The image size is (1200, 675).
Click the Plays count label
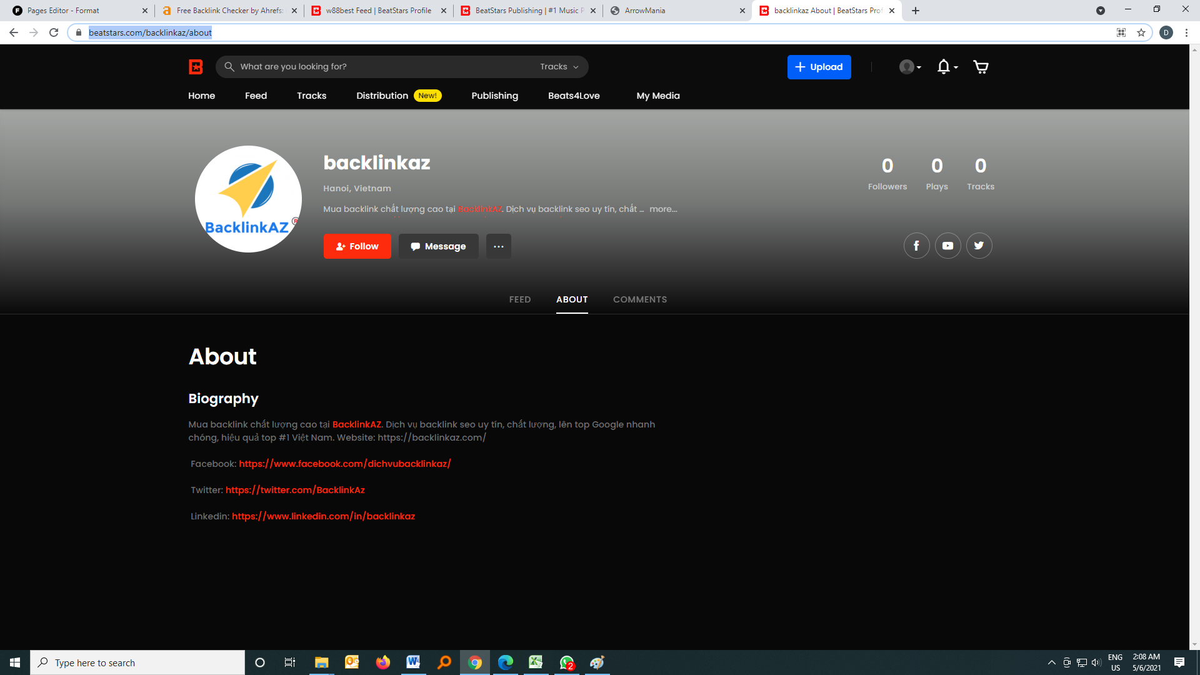pos(936,187)
